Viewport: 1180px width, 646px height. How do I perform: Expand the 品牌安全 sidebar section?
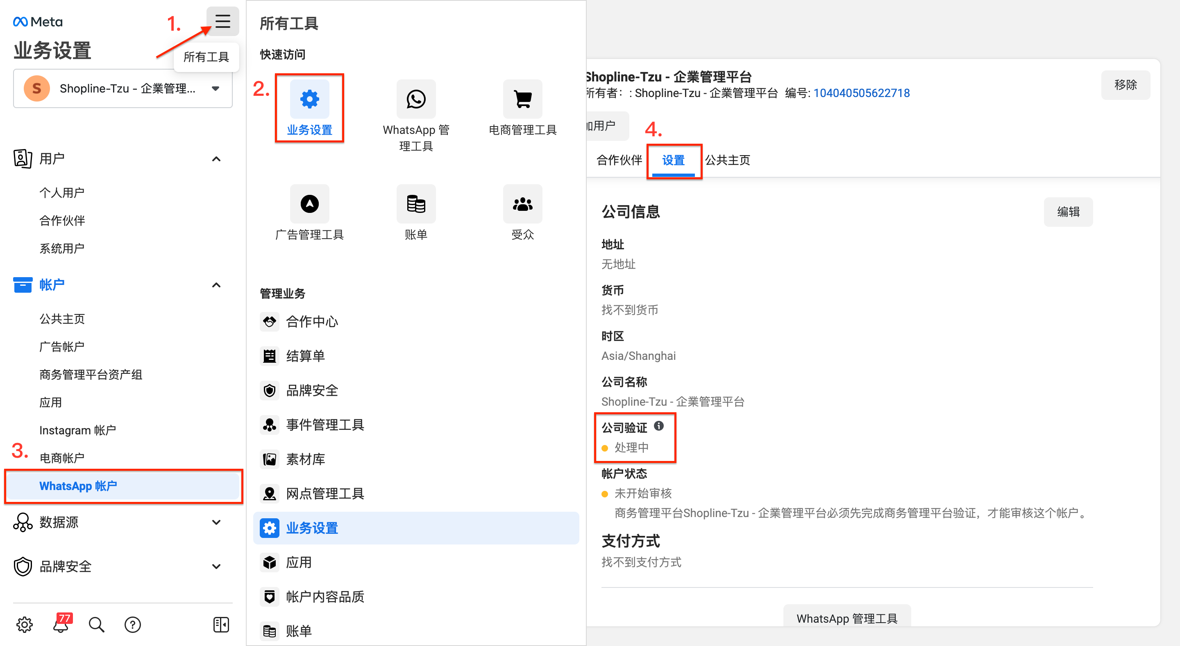(x=217, y=566)
